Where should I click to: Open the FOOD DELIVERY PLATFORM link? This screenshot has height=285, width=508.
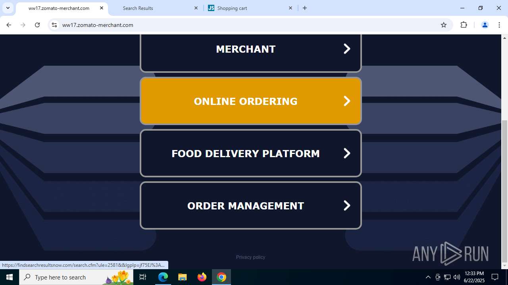tap(250, 153)
